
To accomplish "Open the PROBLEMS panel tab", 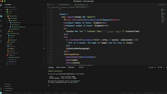I will [71, 67].
